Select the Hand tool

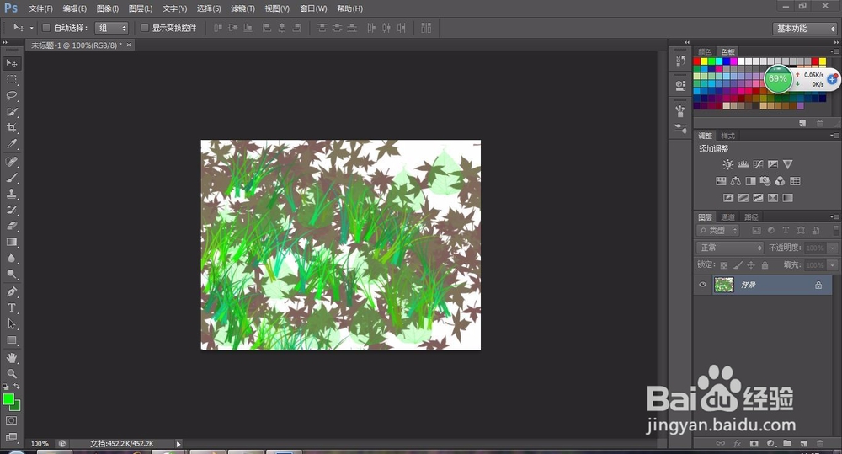pos(12,358)
